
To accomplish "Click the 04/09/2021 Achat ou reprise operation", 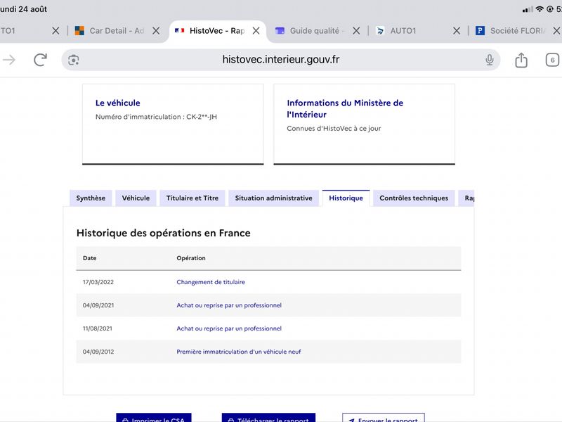I will pos(229,305).
